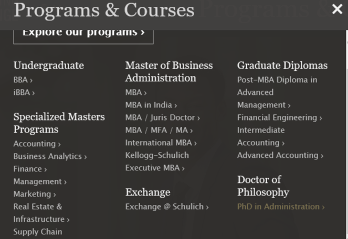Go to the International MBA page
348x239 pixels.
[x=161, y=143]
